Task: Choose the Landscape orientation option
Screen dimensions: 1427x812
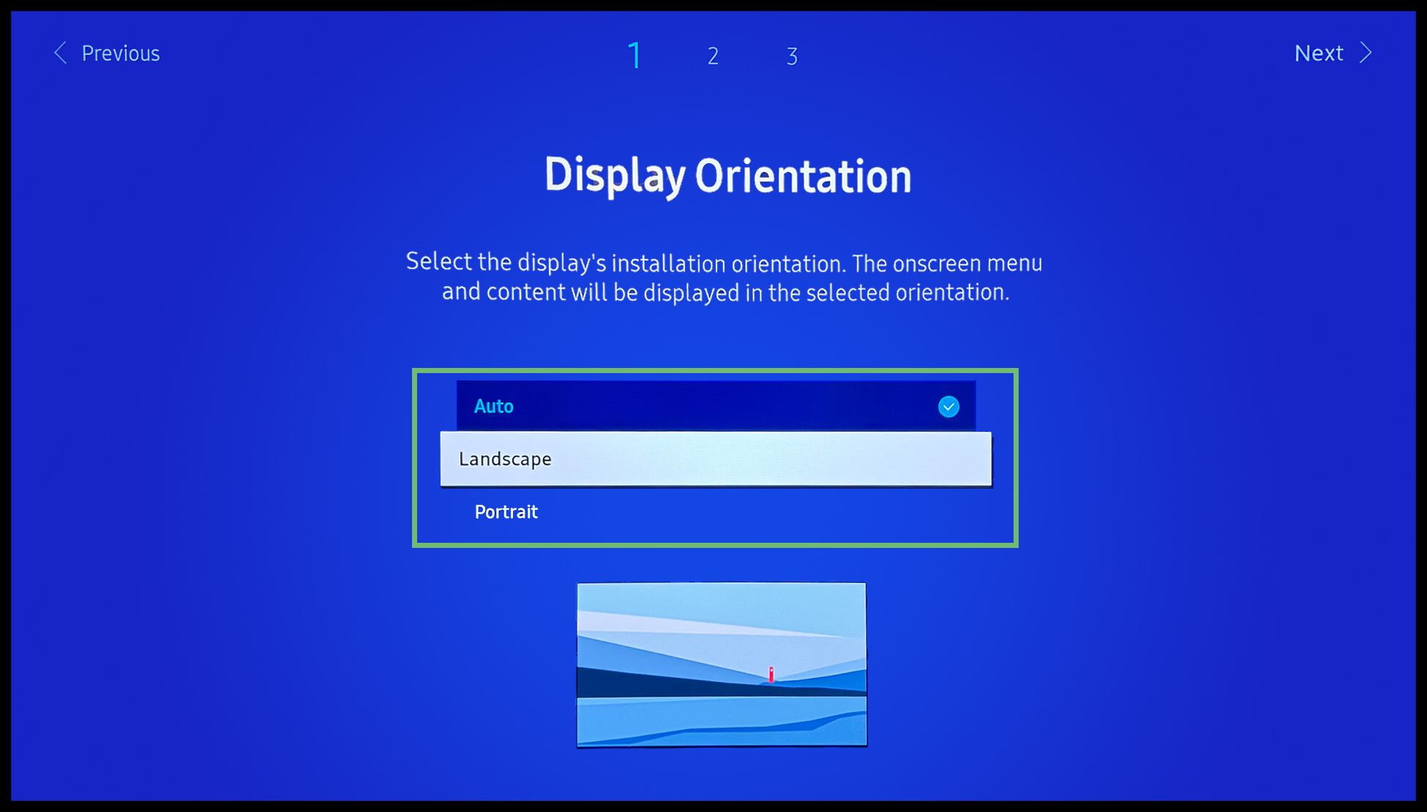Action: [716, 459]
